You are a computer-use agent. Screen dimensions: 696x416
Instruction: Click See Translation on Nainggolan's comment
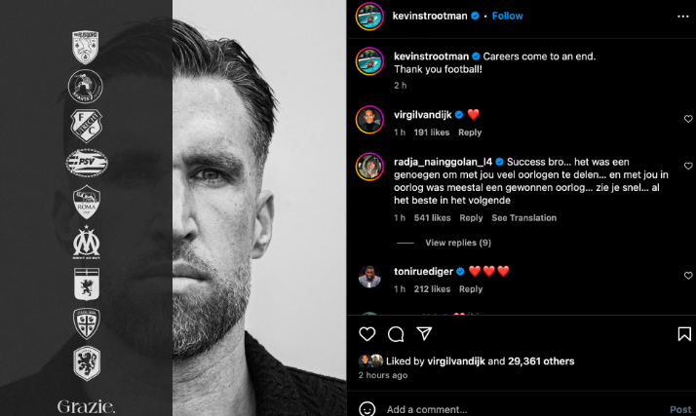pyautogui.click(x=524, y=218)
